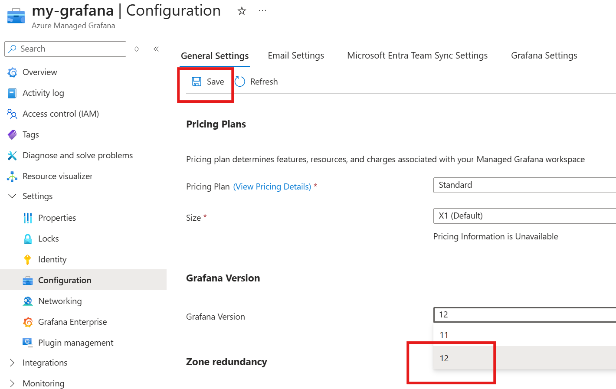Switch to the Email Settings tab
Screen dimensions: 616x389
[296, 56]
